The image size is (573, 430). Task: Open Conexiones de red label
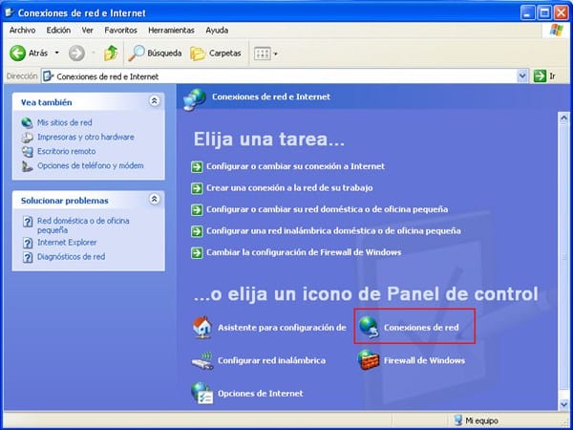[421, 328]
